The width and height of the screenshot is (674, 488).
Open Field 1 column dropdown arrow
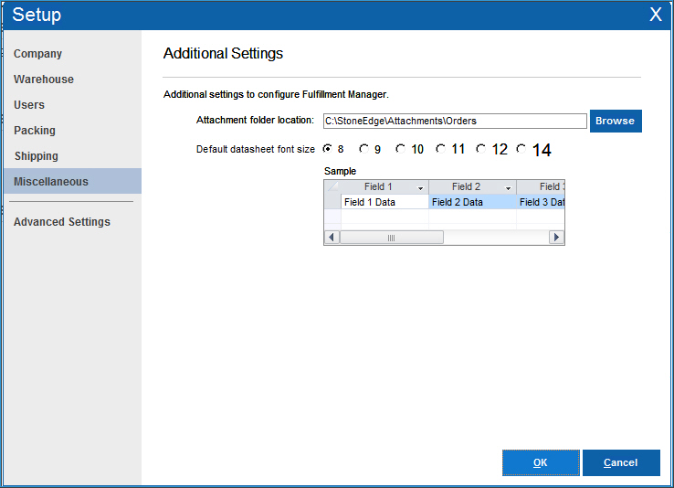point(420,187)
